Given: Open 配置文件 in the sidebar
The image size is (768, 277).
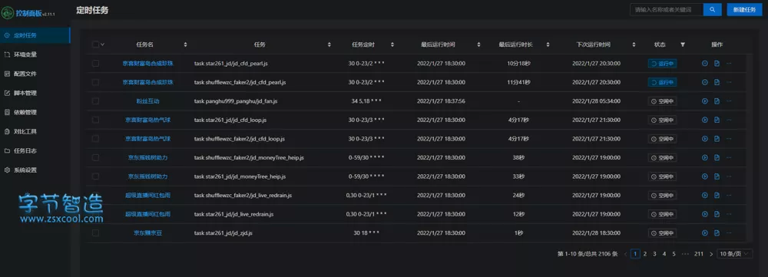Looking at the screenshot, I should point(35,74).
